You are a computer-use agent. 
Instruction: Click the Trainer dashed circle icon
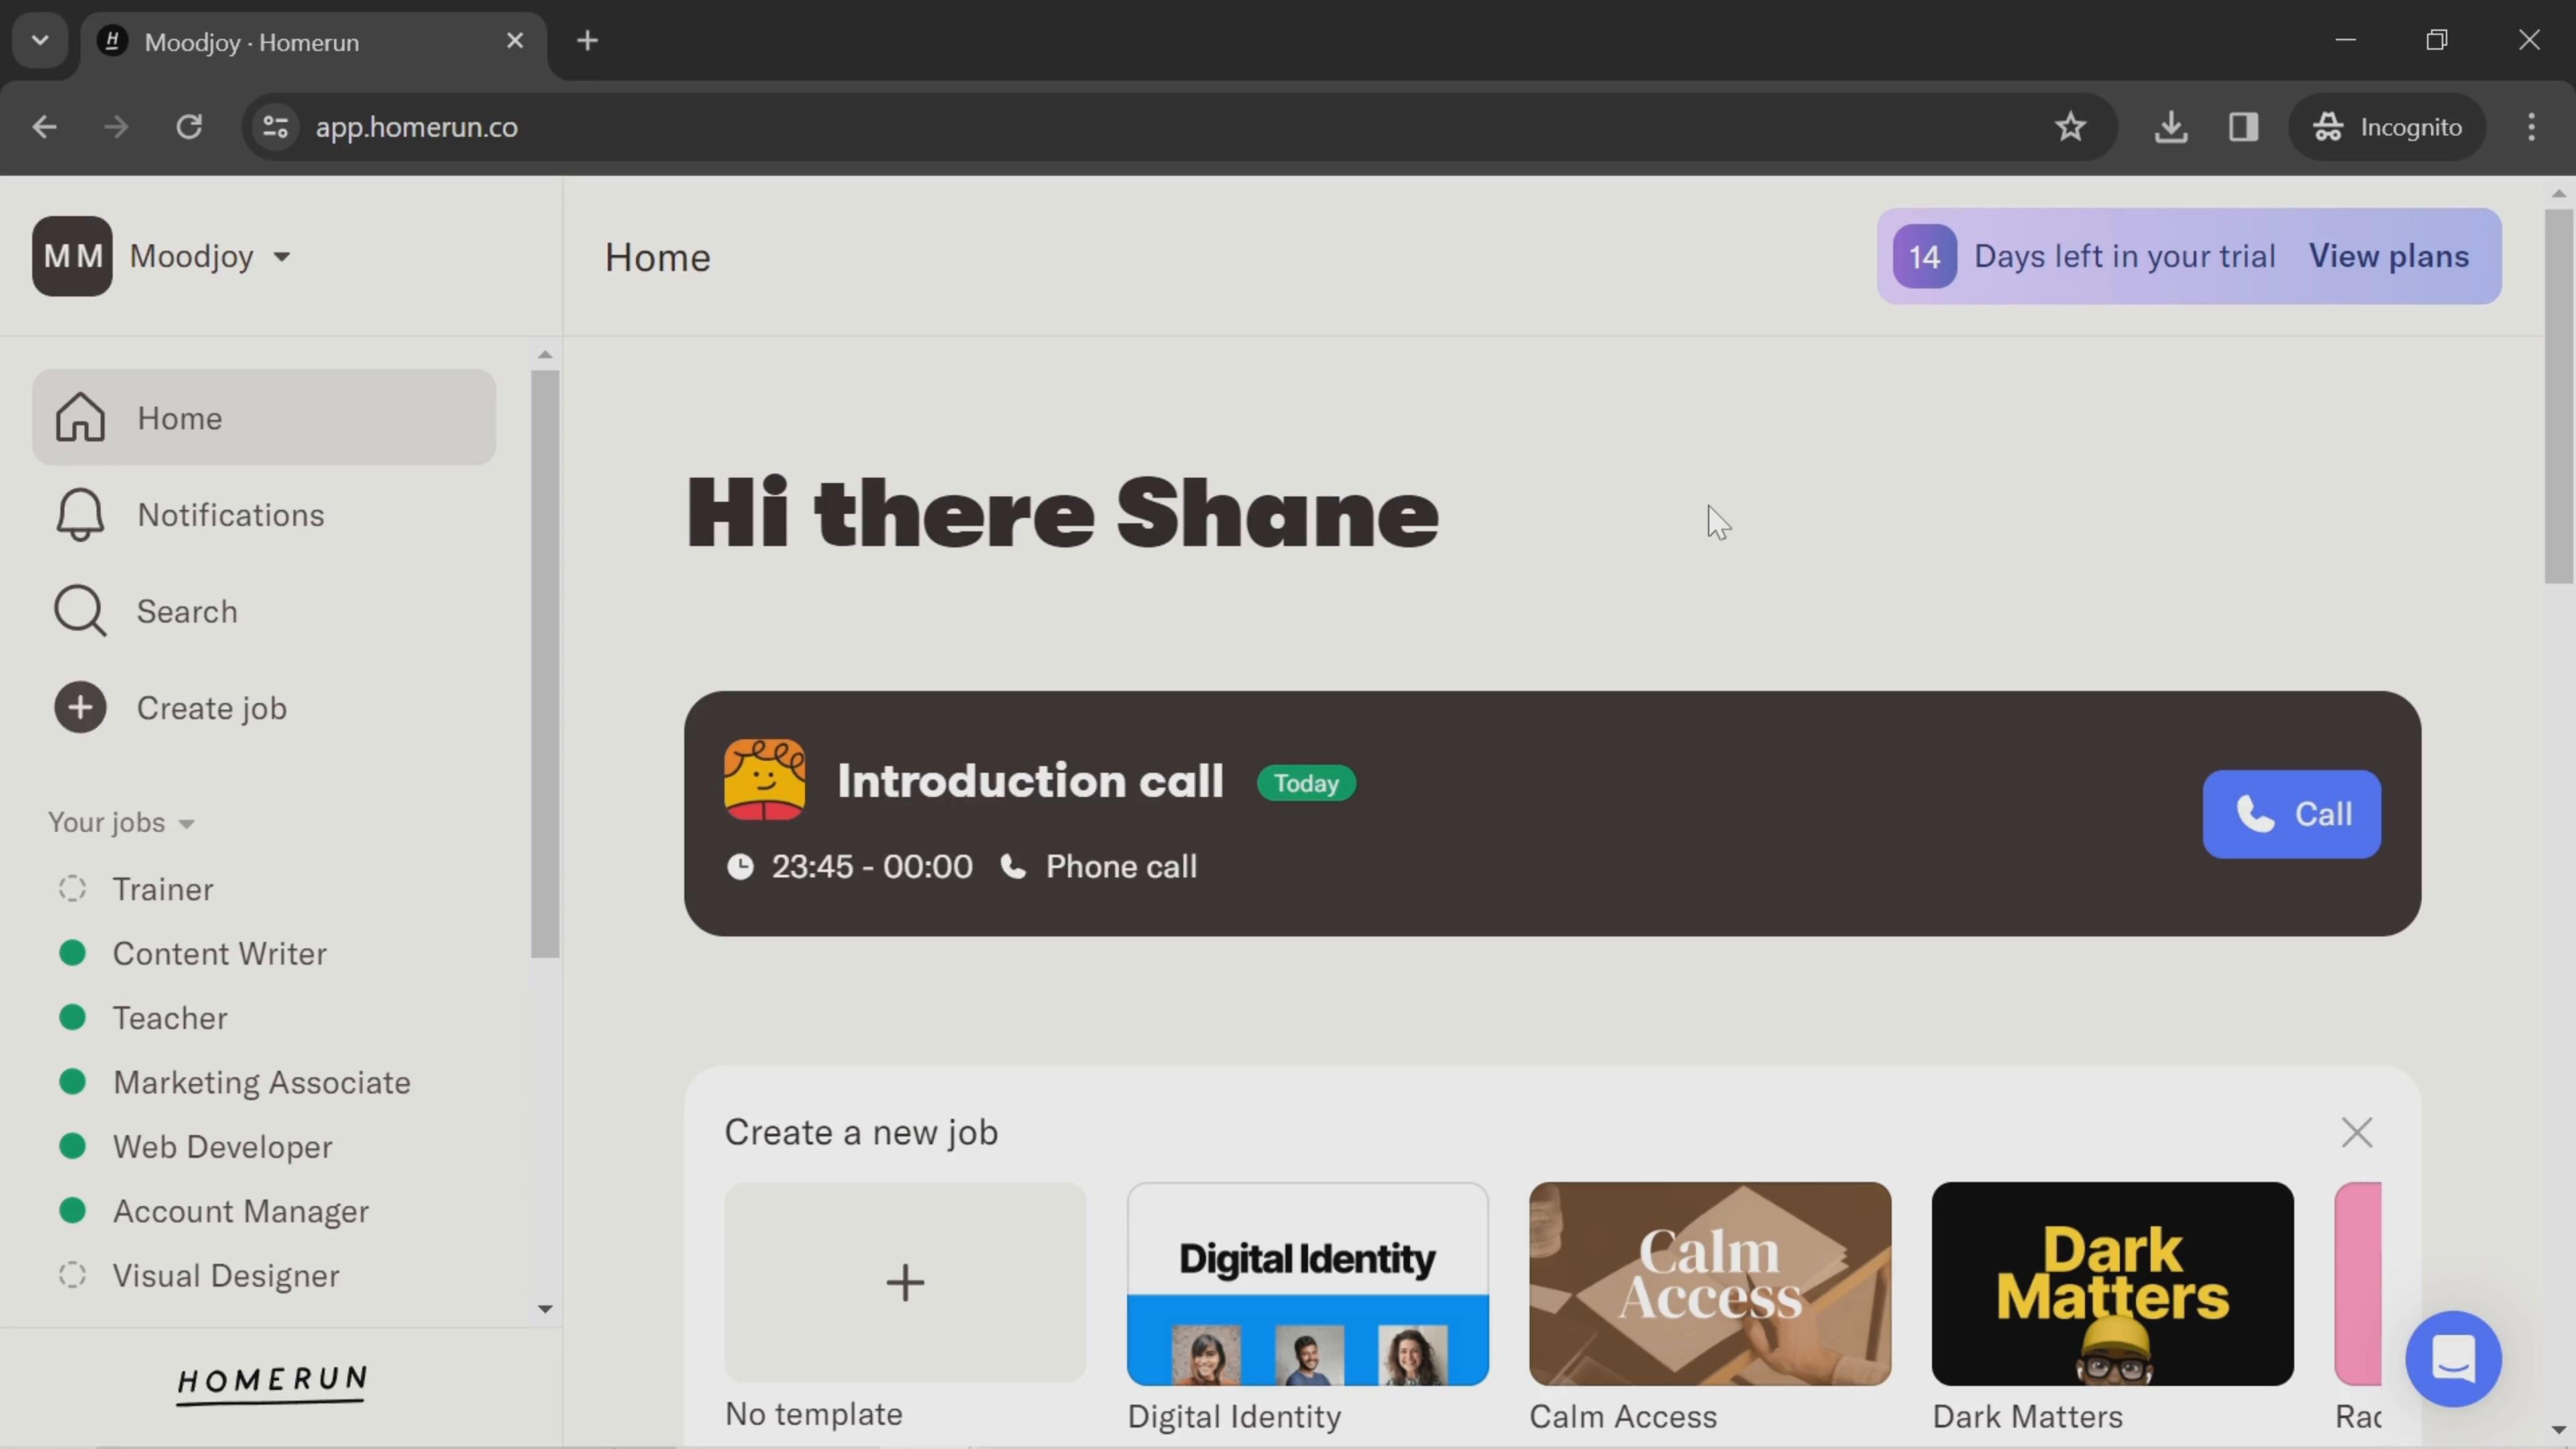[x=69, y=888]
